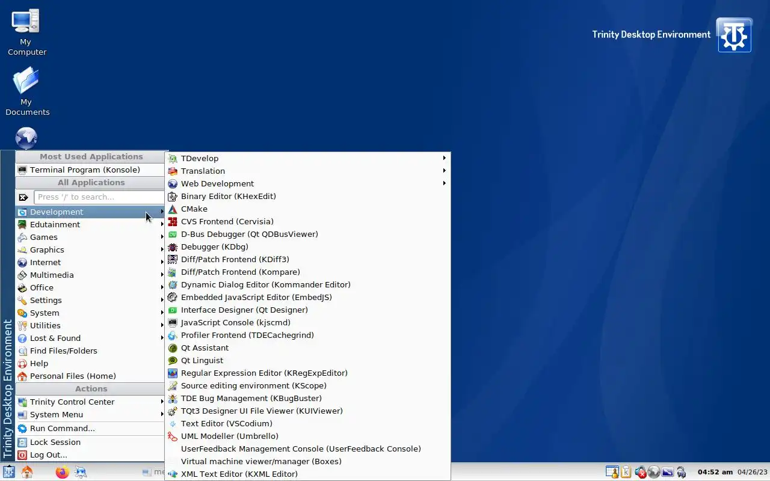Expand the Graphics submenu
The image size is (770, 481).
point(90,250)
